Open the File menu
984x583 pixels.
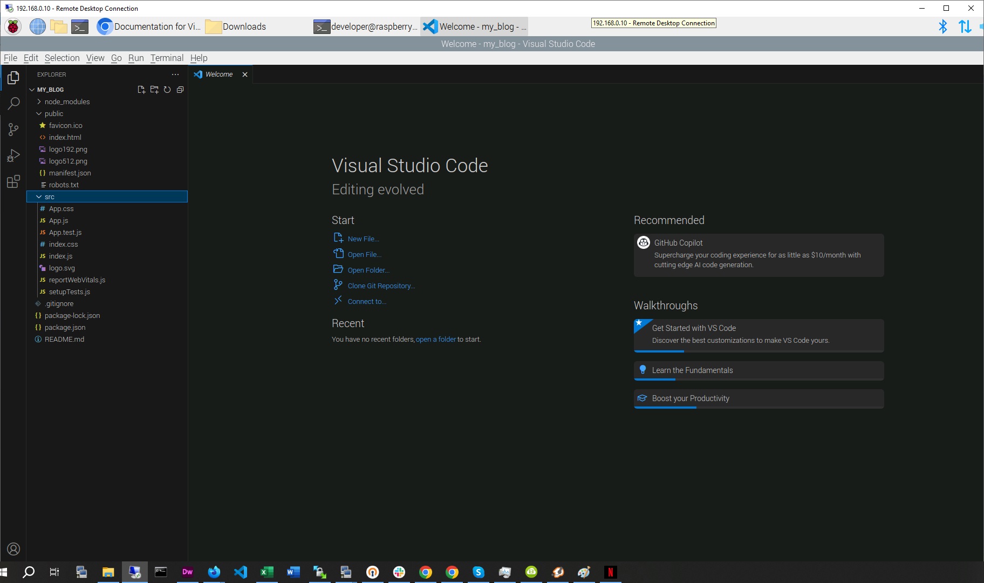click(x=10, y=58)
